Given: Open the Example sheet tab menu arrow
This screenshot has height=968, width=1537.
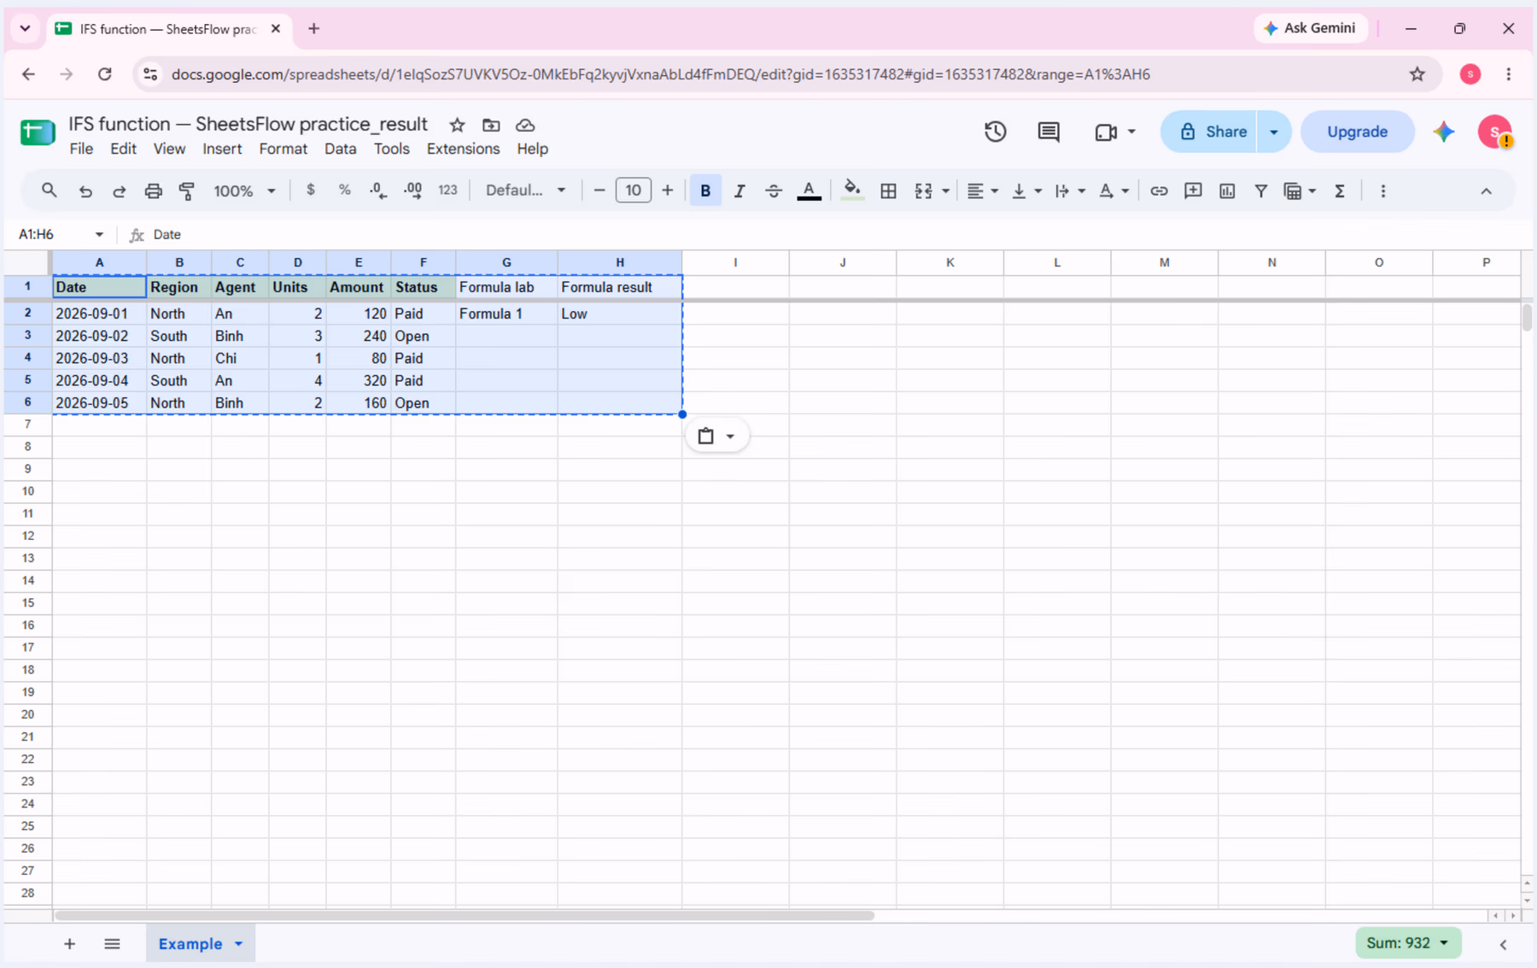Looking at the screenshot, I should (x=239, y=943).
